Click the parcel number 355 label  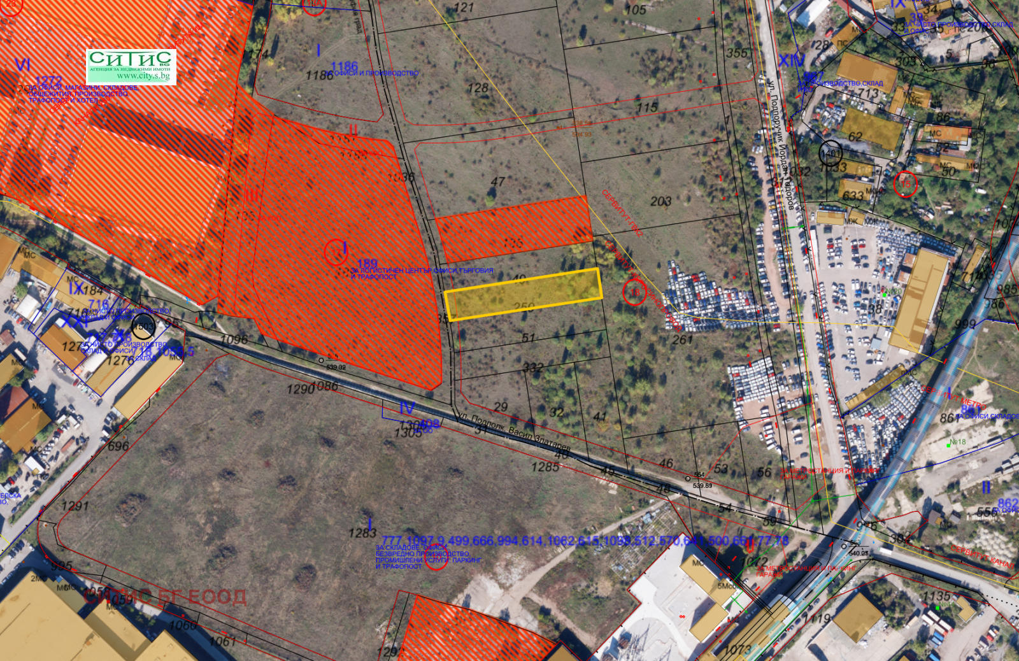coord(736,53)
